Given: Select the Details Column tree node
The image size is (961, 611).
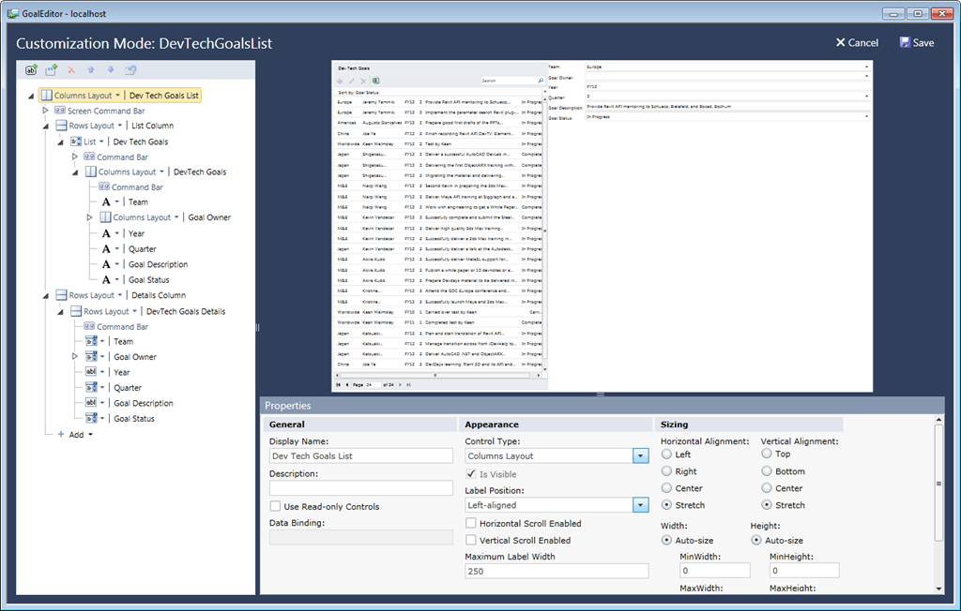Looking at the screenshot, I should 159,295.
